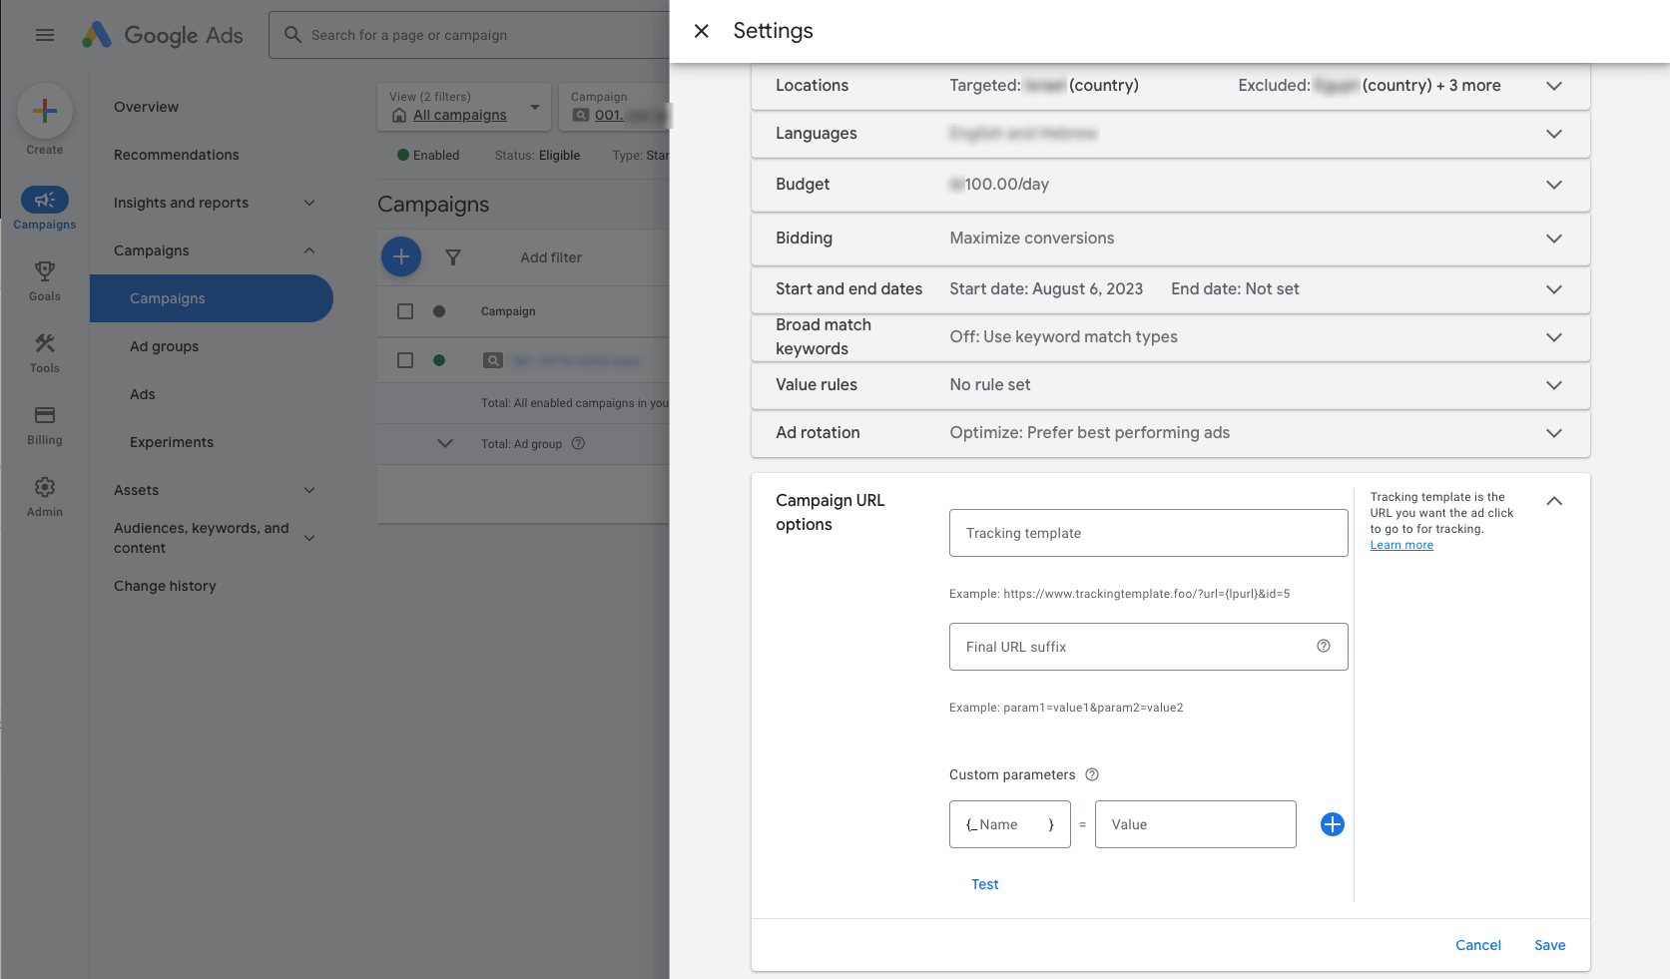Collapse the Campaign URL options section
Image resolution: width=1670 pixels, height=979 pixels.
1553,501
